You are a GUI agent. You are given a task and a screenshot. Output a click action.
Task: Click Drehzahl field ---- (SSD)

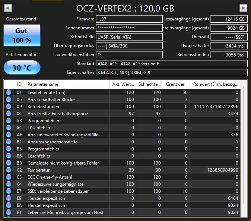point(229,37)
